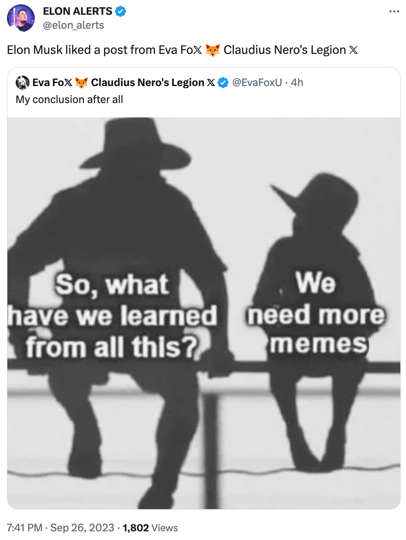This screenshot has height=540, width=406.
Task: Click the 'We need more memes' caption in image
Action: tap(316, 314)
